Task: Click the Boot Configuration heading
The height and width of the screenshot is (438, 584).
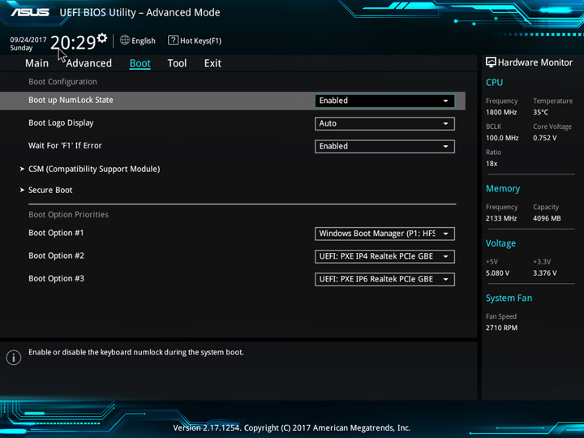Action: click(x=62, y=82)
